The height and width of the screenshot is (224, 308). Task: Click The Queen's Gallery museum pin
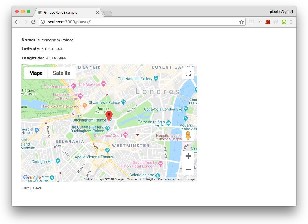[x=107, y=129]
